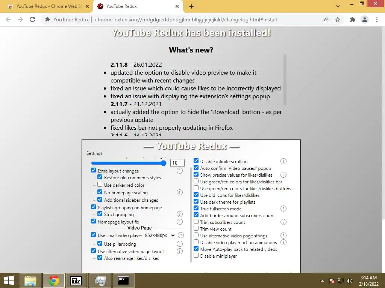Uncheck Use old icons for likes/dislikes

(x=196, y=195)
